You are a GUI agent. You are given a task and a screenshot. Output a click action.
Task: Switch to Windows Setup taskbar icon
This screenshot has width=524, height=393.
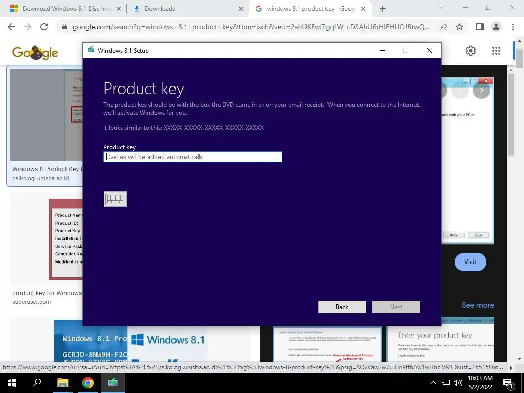113,383
